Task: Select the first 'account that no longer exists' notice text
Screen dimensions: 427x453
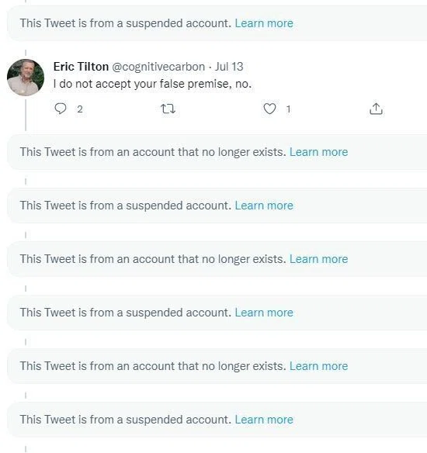Action: (153, 152)
